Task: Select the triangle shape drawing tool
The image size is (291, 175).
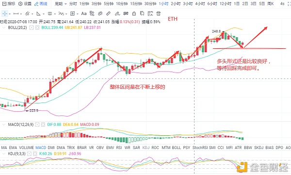Action: [38, 14]
